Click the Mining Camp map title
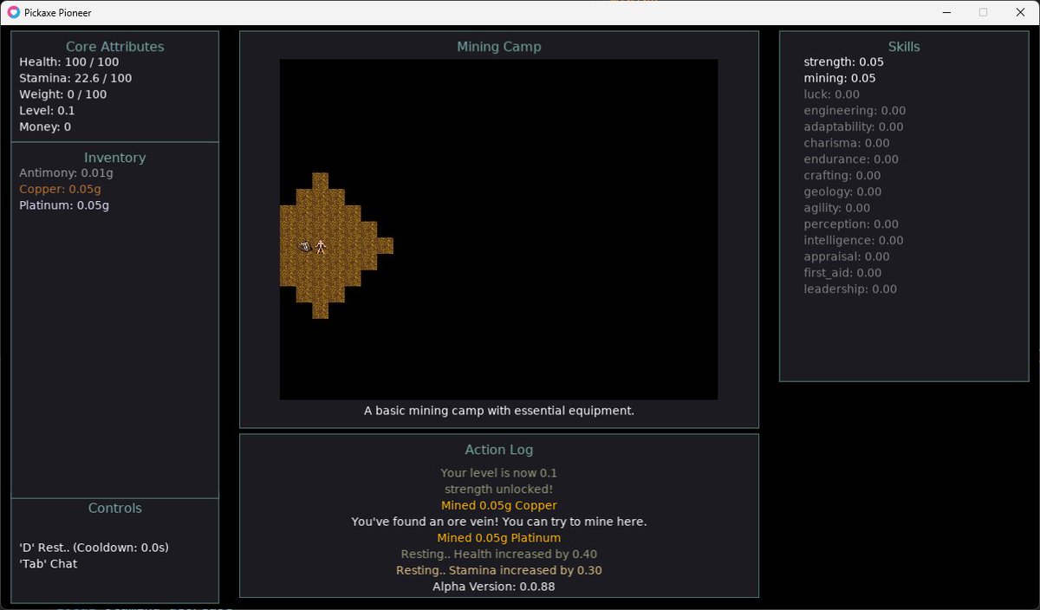Screen dimensions: 1040x610 pos(499,47)
